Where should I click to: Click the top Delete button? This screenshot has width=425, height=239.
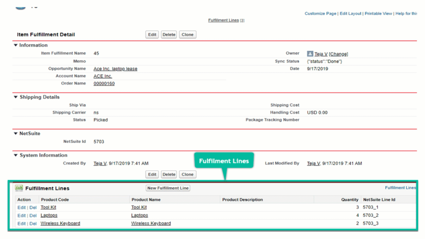(169, 34)
